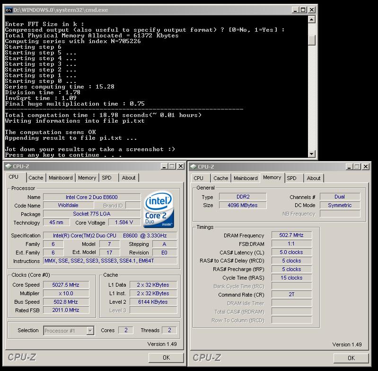Click the DRAM Frequency value '502.7 MHz'
Image resolution: width=378 pixels, height=371 pixels.
(x=291, y=235)
